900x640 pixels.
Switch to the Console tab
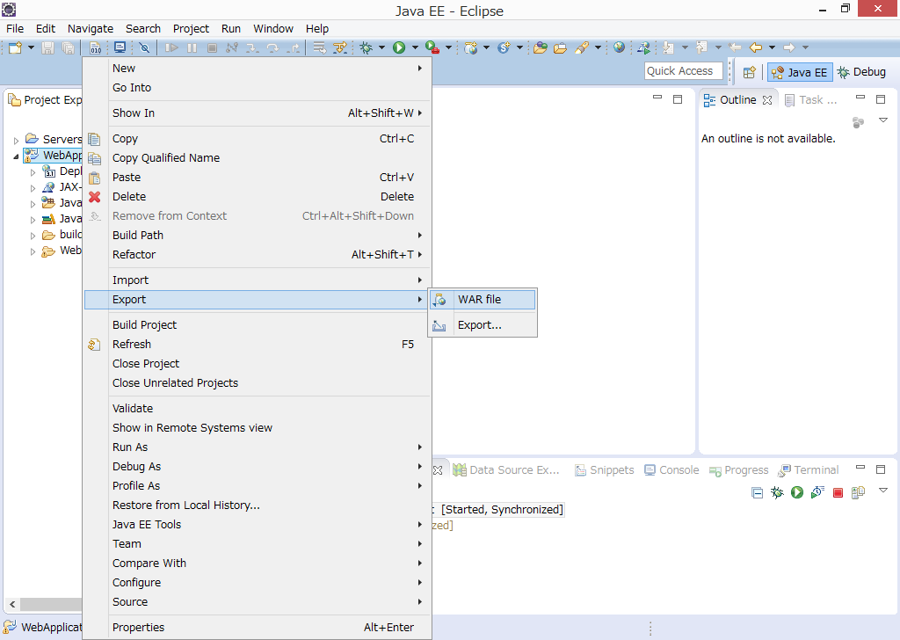671,470
